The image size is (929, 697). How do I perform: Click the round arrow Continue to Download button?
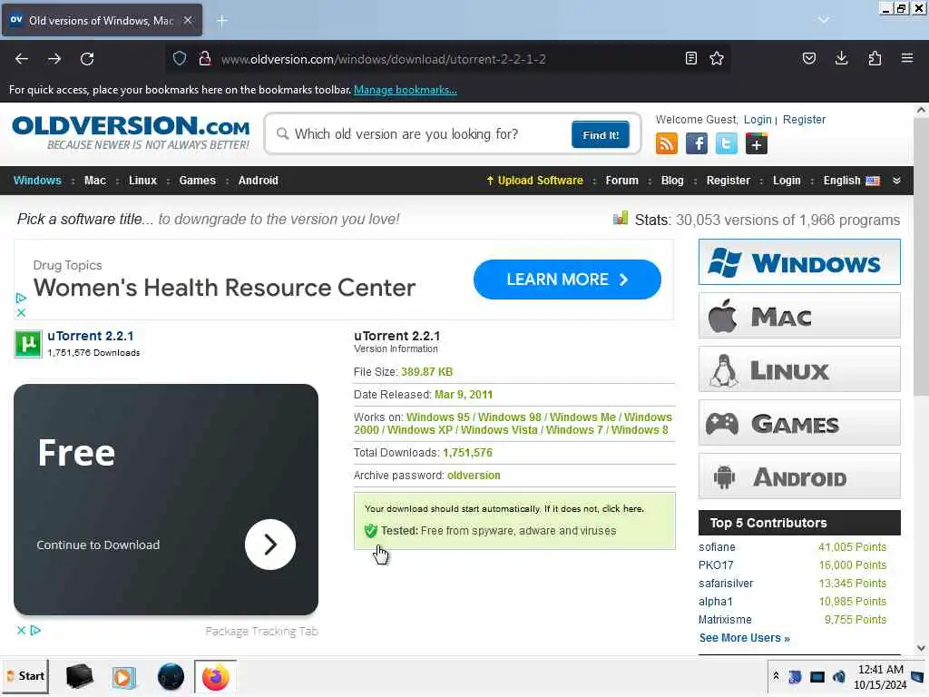(270, 545)
